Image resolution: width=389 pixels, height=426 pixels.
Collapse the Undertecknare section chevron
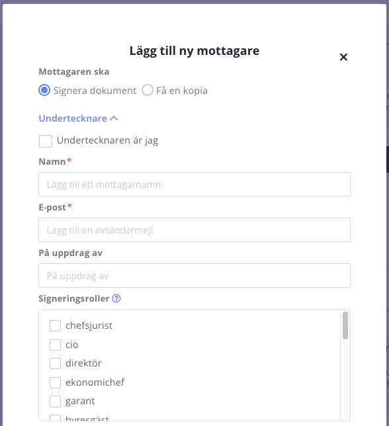point(114,118)
